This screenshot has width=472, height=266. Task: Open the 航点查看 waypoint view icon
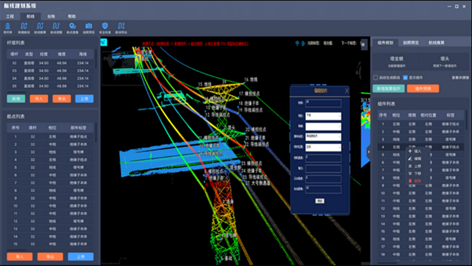pyautogui.click(x=72, y=26)
